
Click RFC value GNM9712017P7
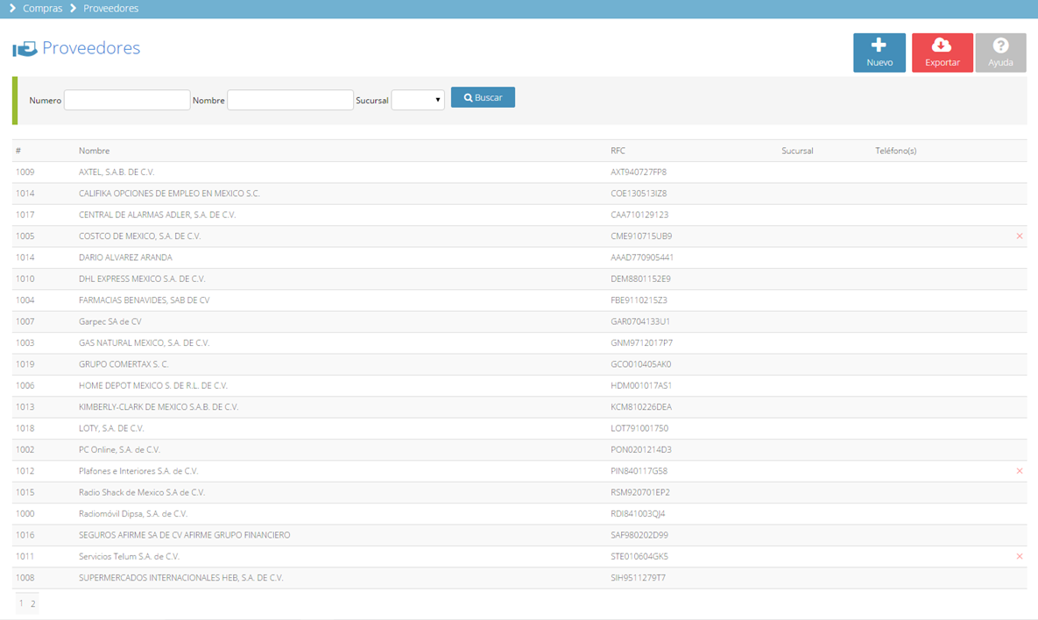(641, 342)
